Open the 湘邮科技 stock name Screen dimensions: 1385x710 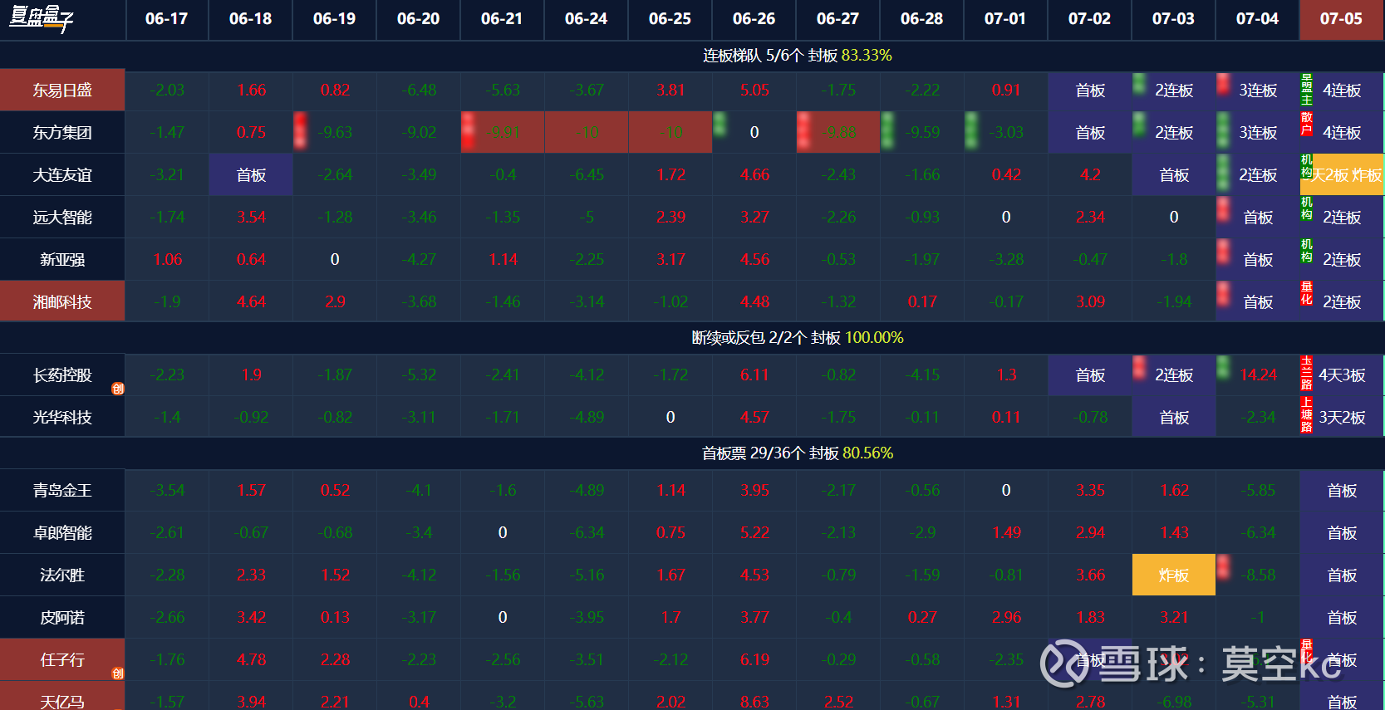62,302
